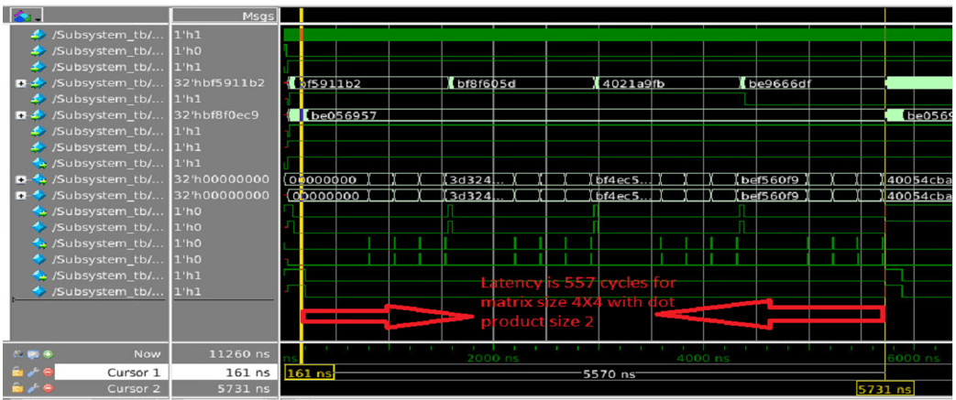Toggle the lock for Cursor 2
This screenshot has width=956, height=400.
click(18, 388)
